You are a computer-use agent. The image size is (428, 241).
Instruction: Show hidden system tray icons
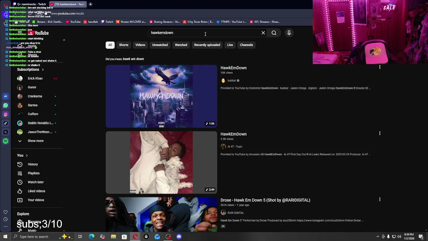point(378,237)
